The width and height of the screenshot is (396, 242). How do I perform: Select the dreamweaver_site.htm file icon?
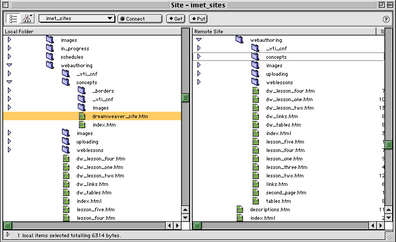pos(82,116)
